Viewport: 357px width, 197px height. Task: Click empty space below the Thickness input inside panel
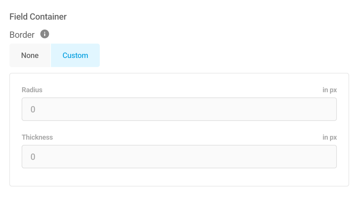(179, 177)
